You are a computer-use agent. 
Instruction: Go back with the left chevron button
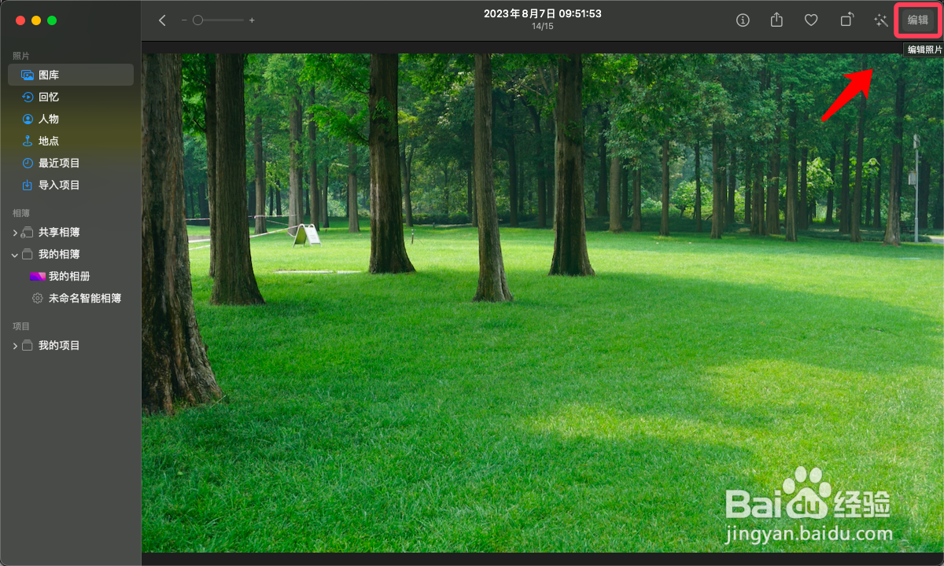[x=162, y=20]
